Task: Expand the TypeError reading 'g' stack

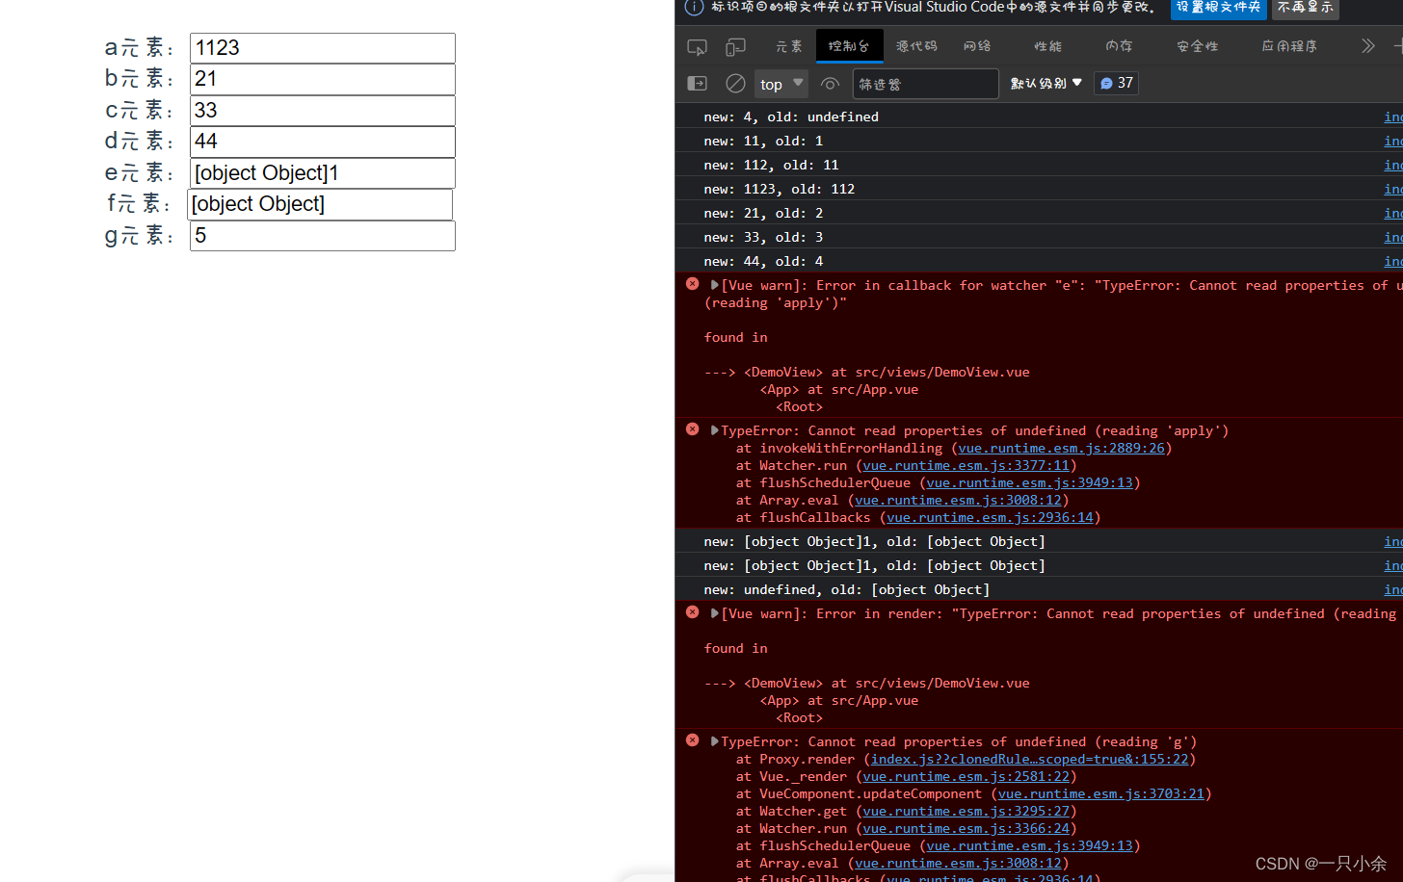Action: click(x=714, y=741)
